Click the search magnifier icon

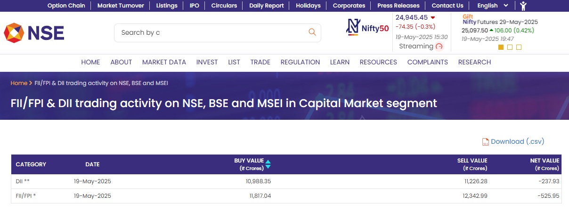click(x=312, y=32)
